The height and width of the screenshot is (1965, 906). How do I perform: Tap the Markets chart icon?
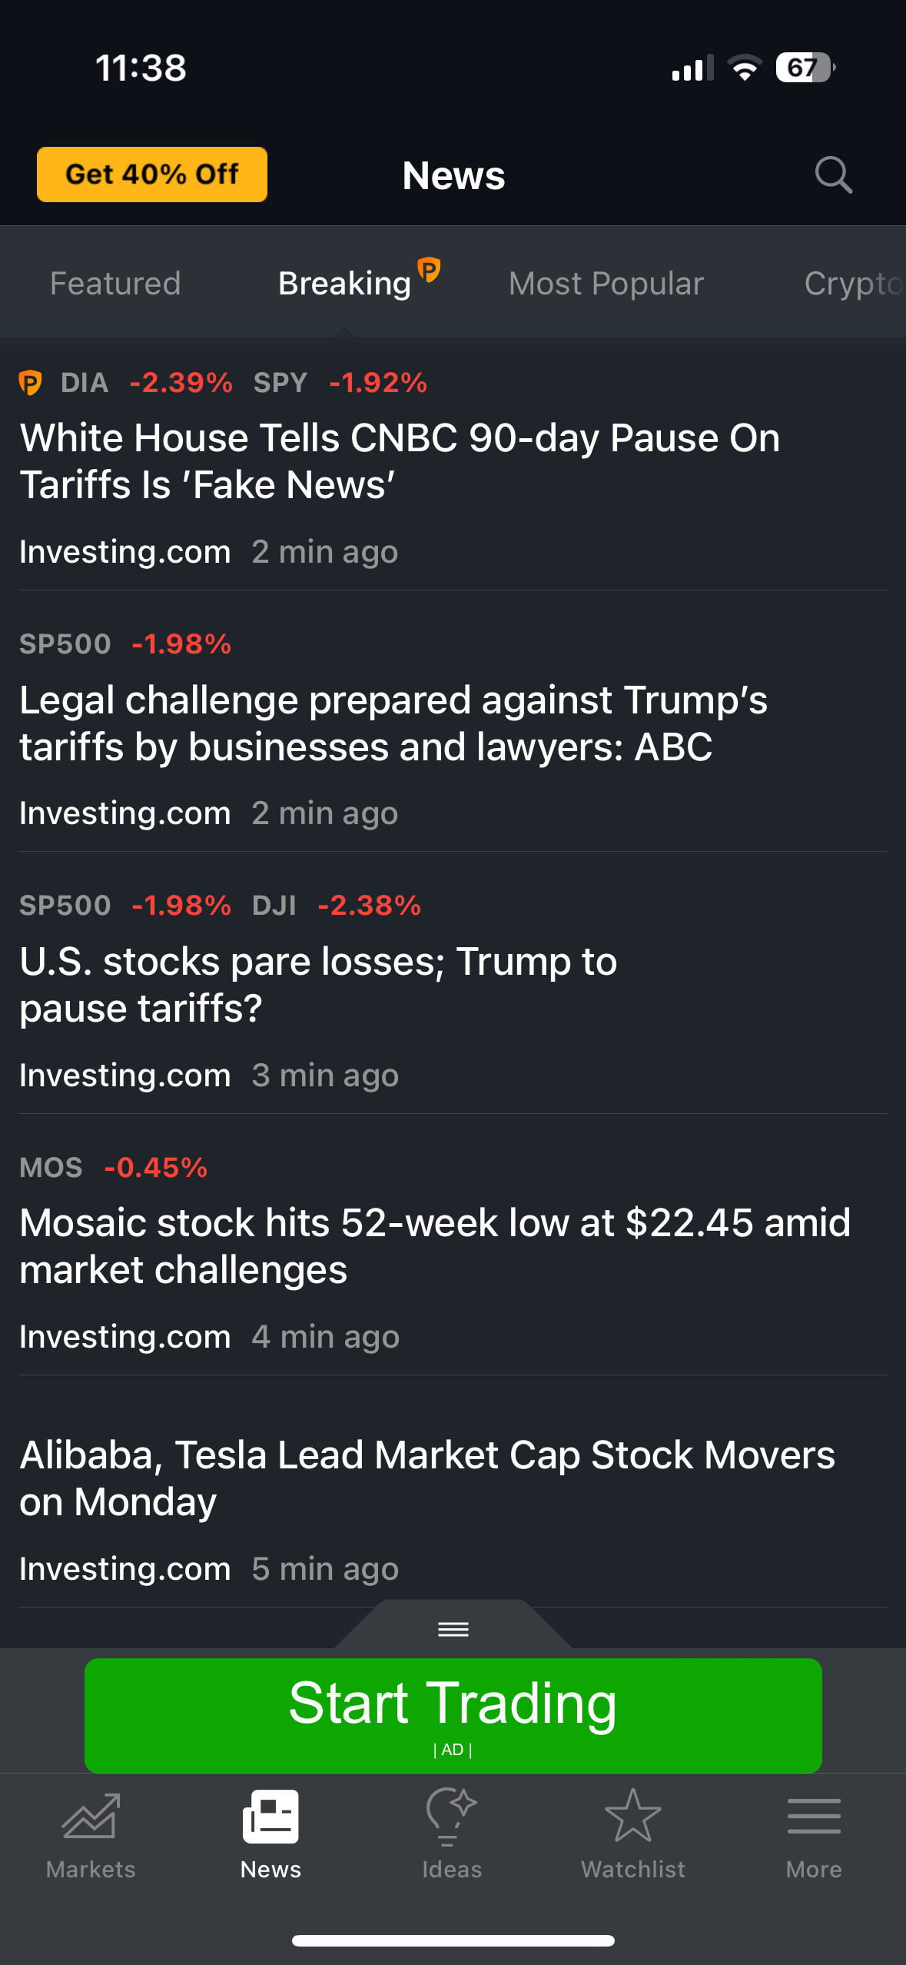[91, 1816]
